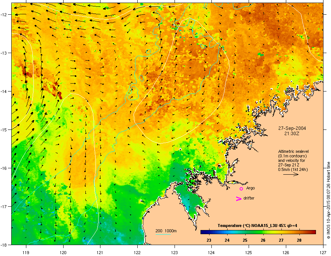Click the 0.5m/s velocity scale arrow

pos(291,174)
